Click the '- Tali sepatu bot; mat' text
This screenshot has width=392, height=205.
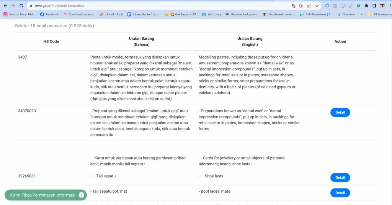tap(108, 191)
